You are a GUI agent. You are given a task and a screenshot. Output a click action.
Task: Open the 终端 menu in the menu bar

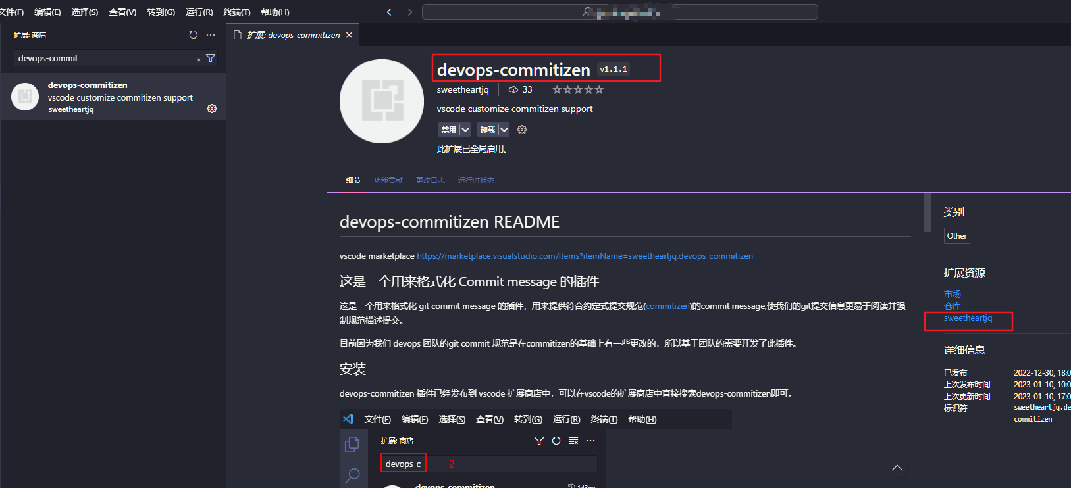pos(236,12)
